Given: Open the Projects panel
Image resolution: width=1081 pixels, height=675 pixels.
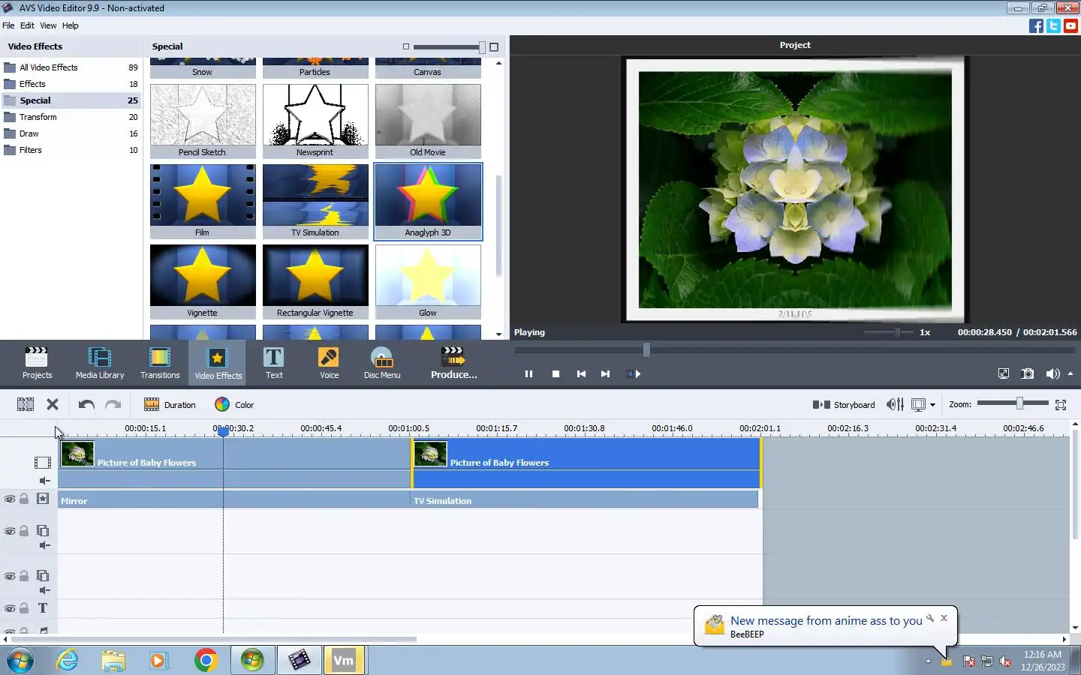Looking at the screenshot, I should coord(37,362).
